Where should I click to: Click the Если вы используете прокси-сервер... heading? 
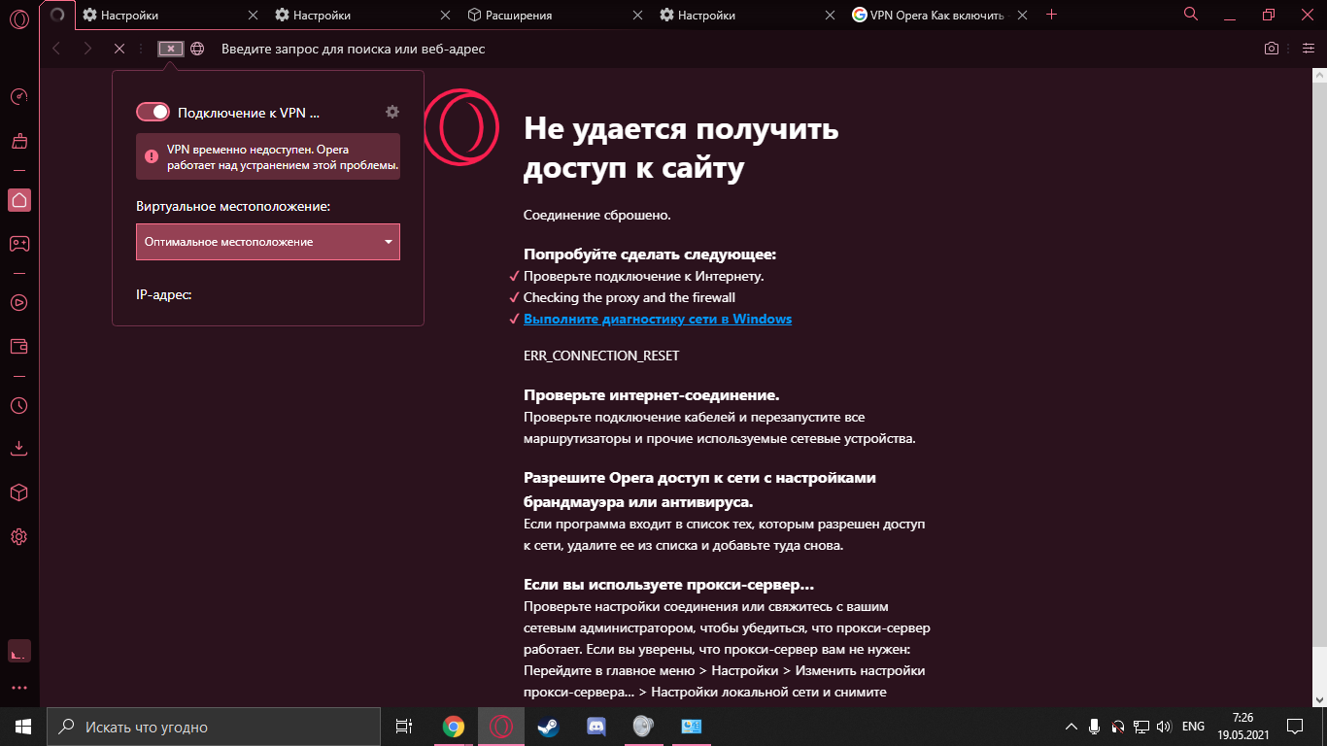(668, 585)
